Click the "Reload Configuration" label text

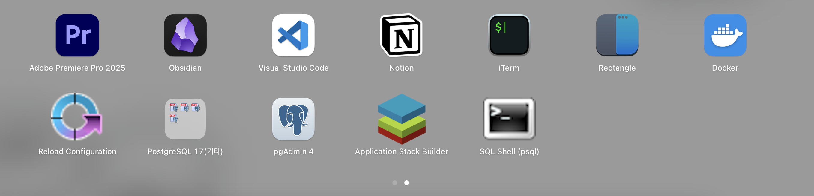click(77, 152)
